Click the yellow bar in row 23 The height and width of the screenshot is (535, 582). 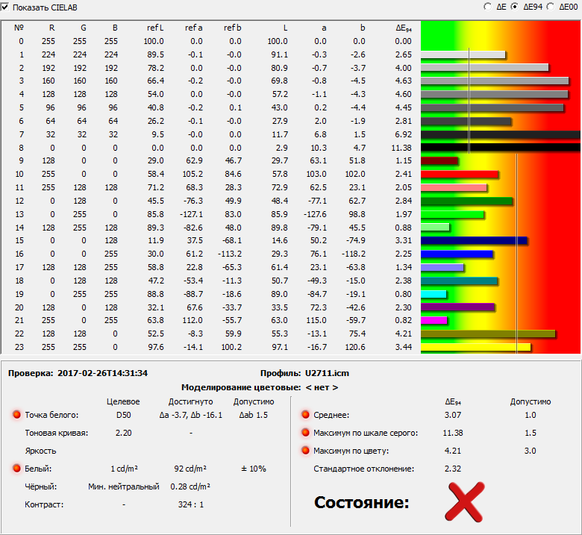coord(476,347)
